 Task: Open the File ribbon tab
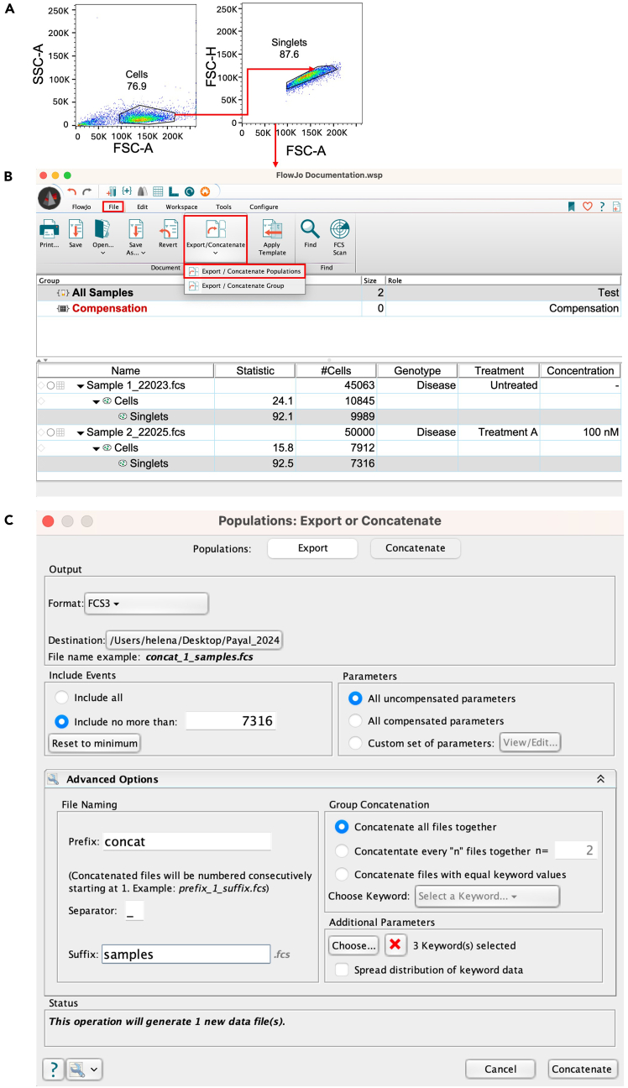click(x=114, y=207)
